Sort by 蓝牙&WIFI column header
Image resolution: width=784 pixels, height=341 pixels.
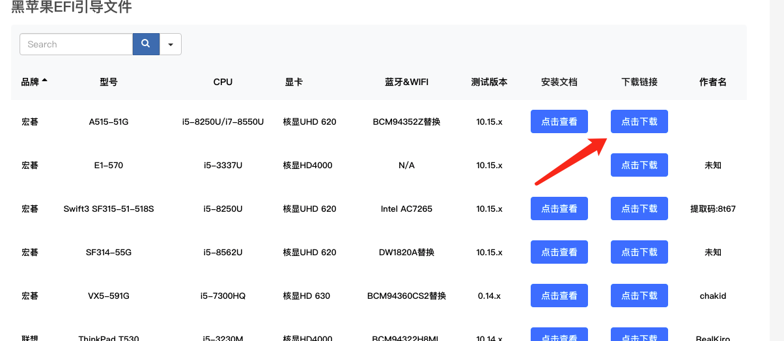406,82
